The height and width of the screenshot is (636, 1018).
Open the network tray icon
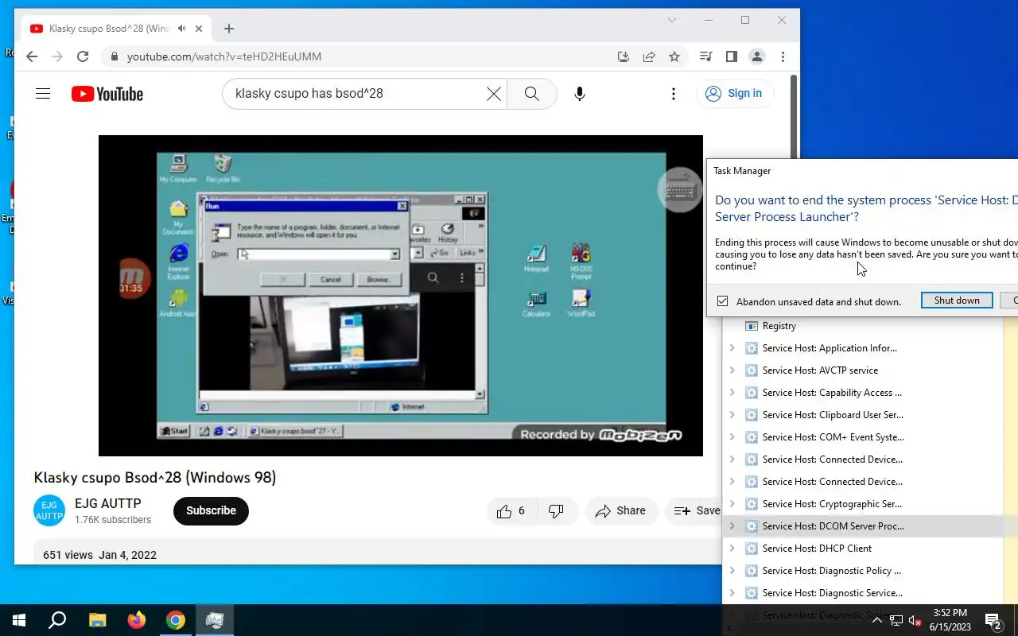(896, 620)
